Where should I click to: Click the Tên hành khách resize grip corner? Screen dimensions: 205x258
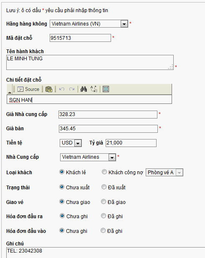171,67
